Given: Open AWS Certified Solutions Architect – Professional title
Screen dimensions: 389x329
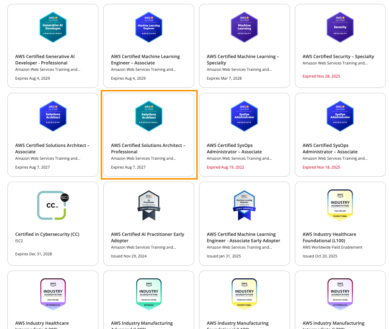Looking at the screenshot, I should click(x=148, y=148).
